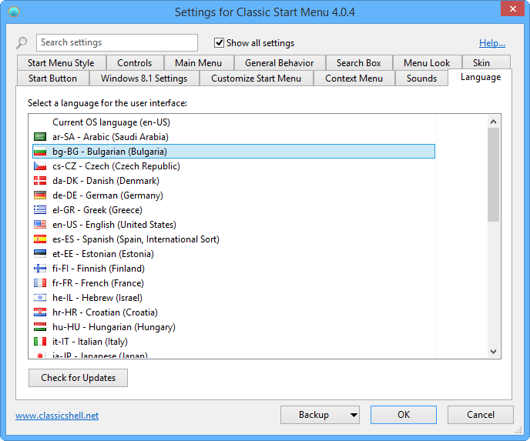Close the Settings window
This screenshot has width=530, height=441.
point(512,8)
